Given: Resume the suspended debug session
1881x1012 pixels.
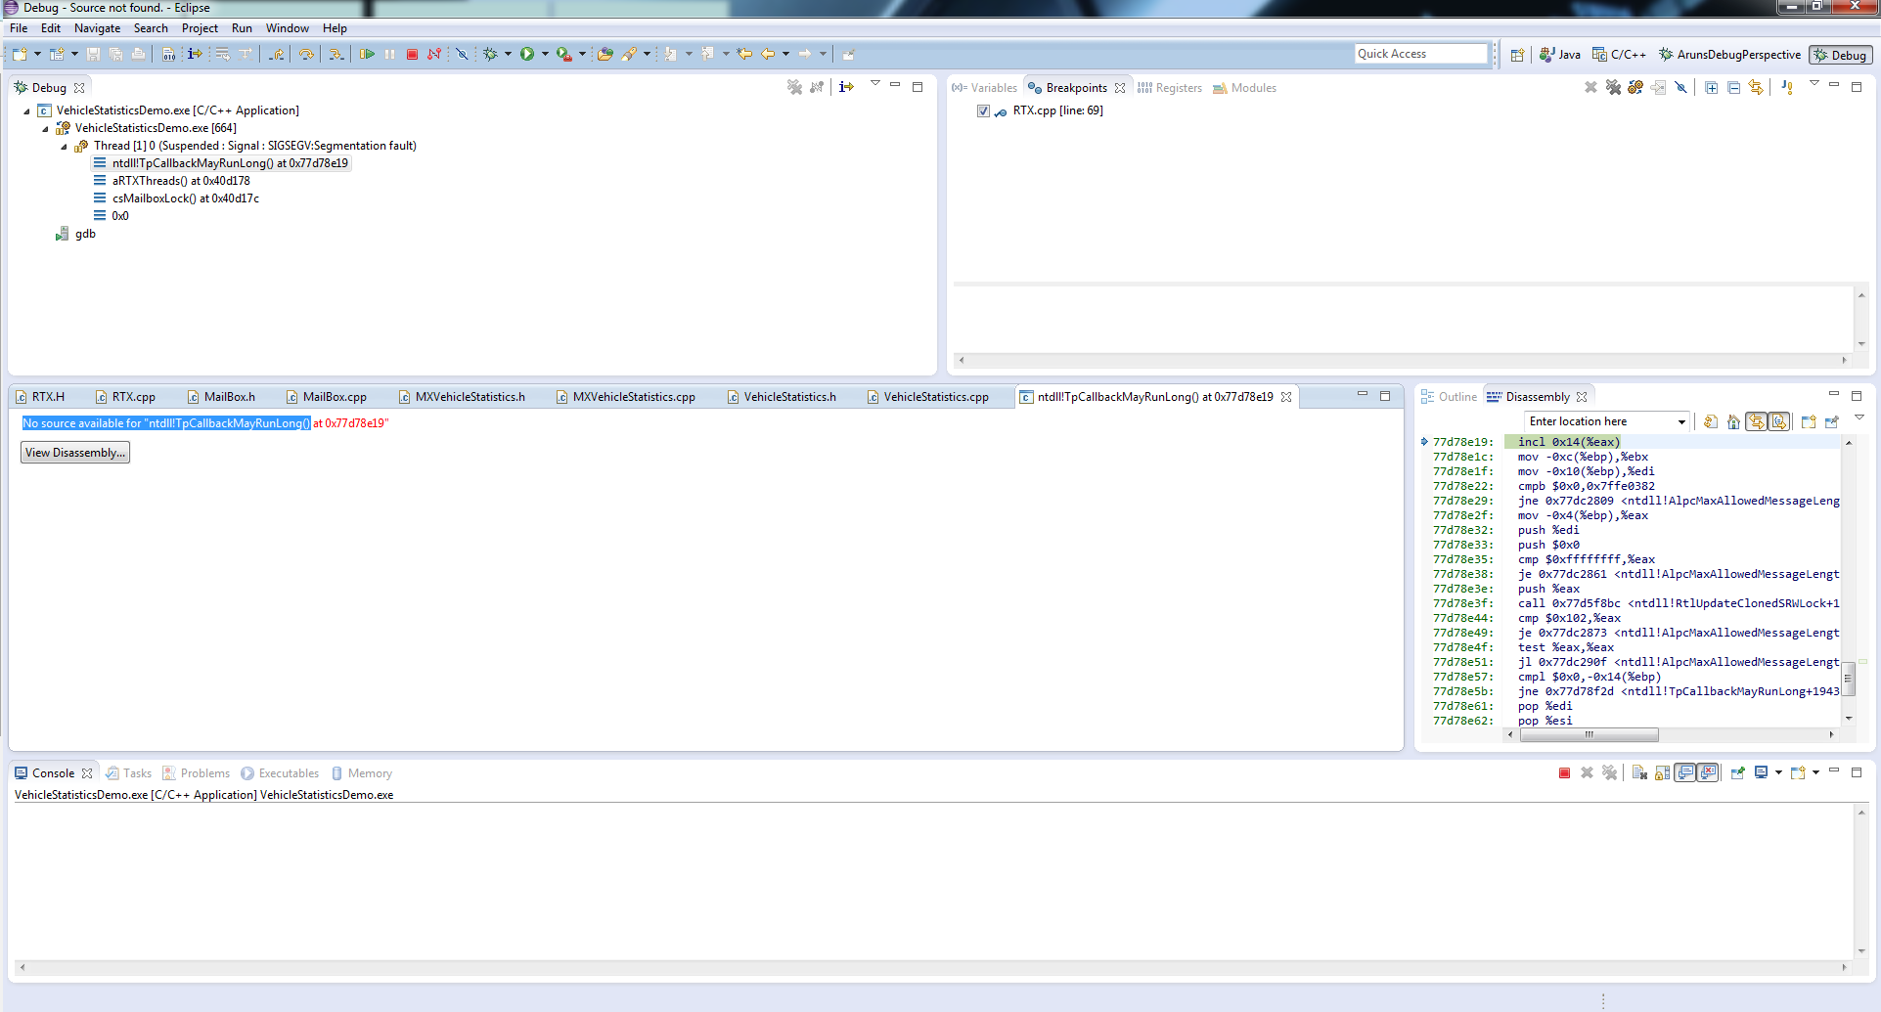Looking at the screenshot, I should point(367,54).
